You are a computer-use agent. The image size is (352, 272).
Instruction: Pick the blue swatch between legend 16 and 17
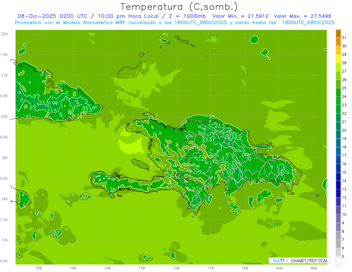click(x=338, y=160)
